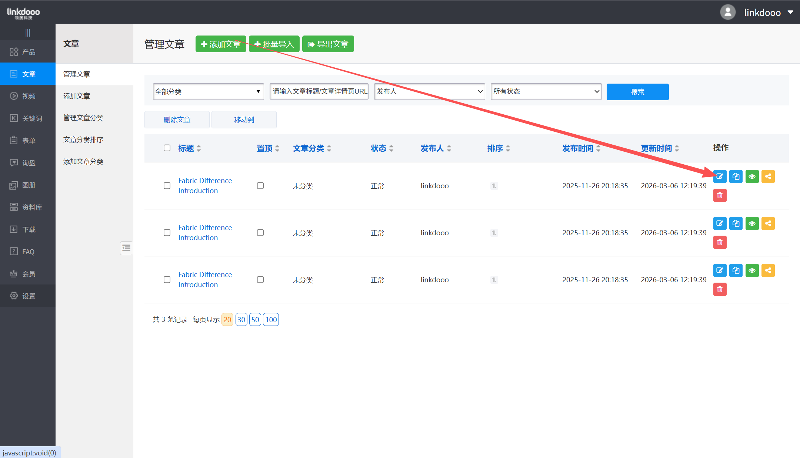Open the 所有状态 status dropdown
800x458 pixels.
pyautogui.click(x=546, y=91)
